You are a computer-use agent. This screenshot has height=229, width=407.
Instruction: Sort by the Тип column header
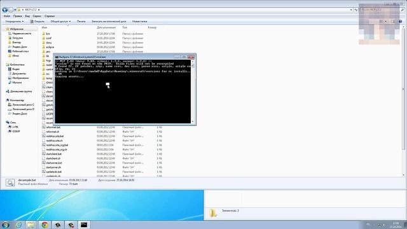125,27
